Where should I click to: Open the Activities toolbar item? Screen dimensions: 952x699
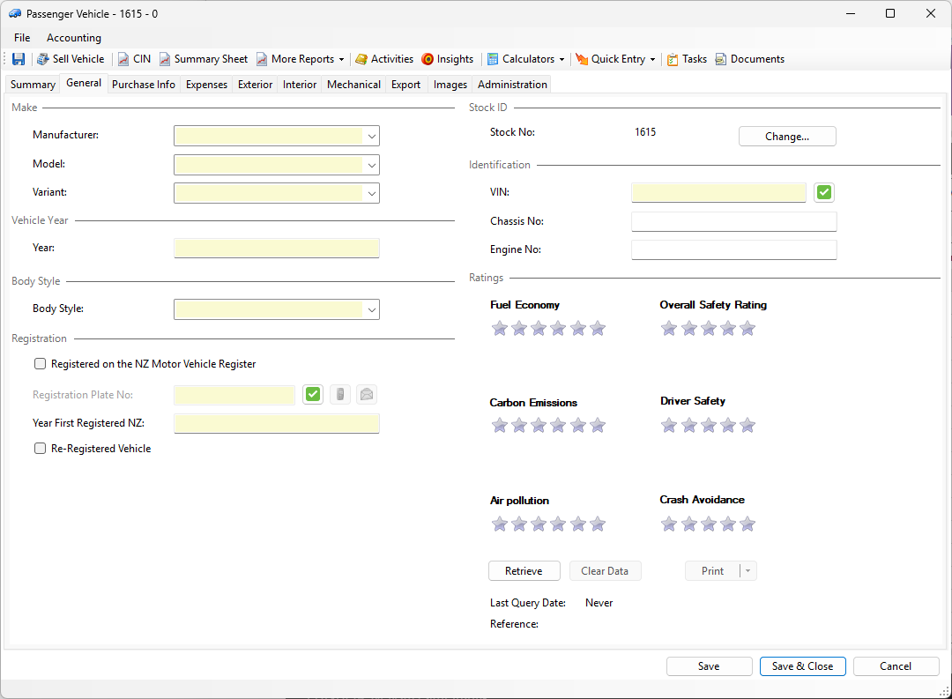point(384,59)
